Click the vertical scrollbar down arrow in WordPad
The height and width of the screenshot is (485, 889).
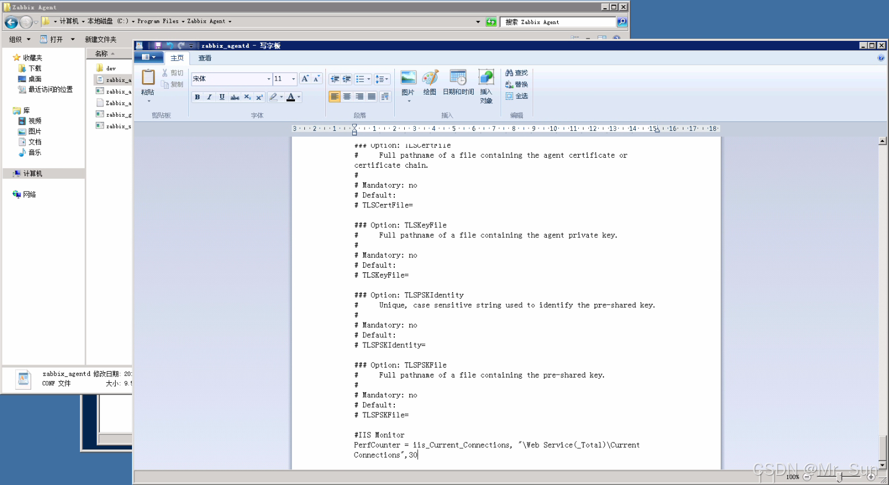(x=883, y=465)
